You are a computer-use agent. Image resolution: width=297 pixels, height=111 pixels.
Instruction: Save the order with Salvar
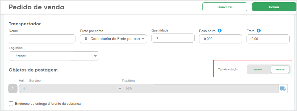coord(274,7)
